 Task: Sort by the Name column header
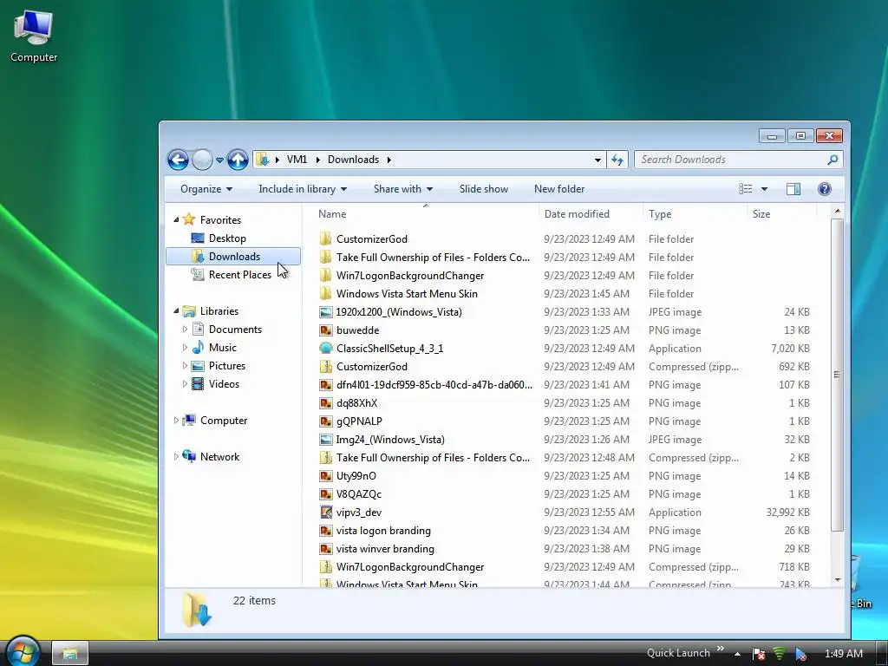(332, 214)
